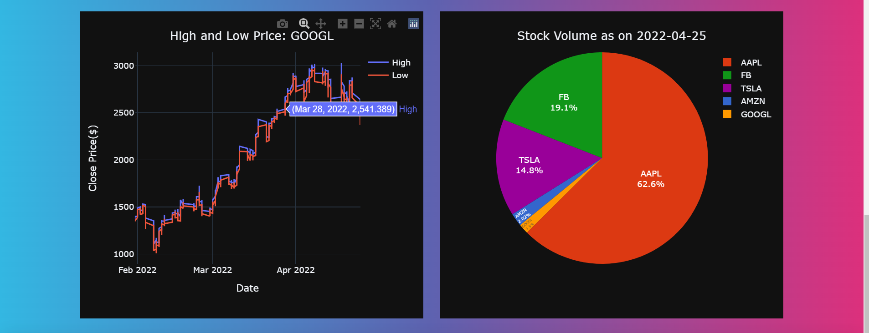Click the home icon to reset axes
Viewport: 869px width, 333px height.
[392, 24]
